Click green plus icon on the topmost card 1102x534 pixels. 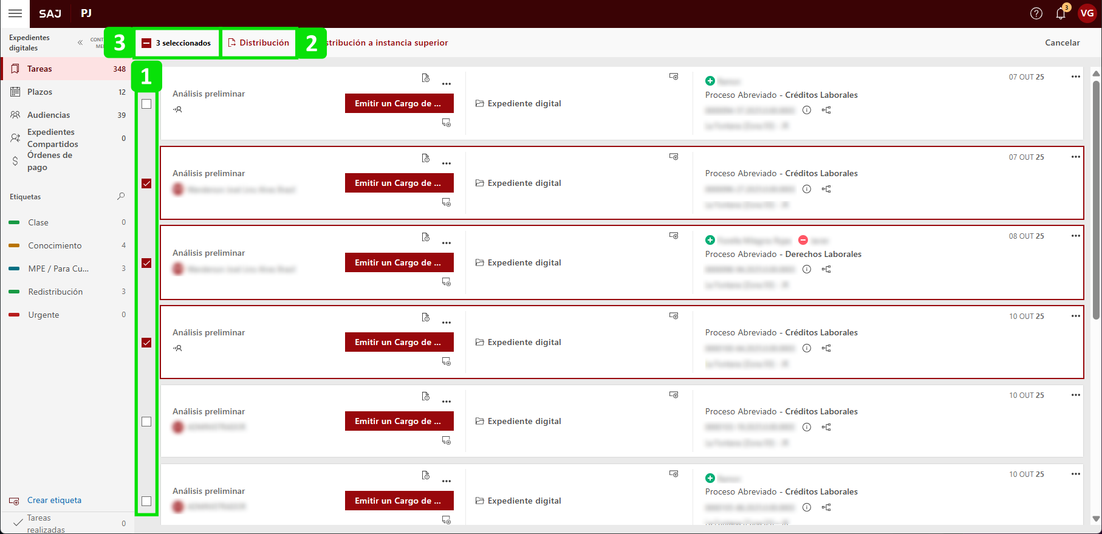tap(710, 81)
